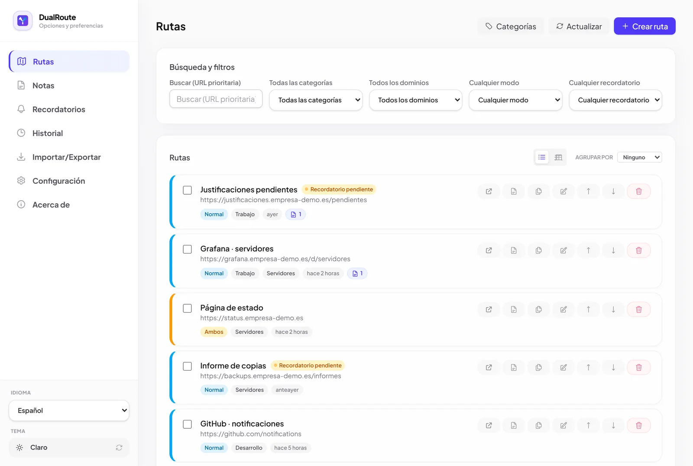Copy the Grafana servidores route

[538, 250]
